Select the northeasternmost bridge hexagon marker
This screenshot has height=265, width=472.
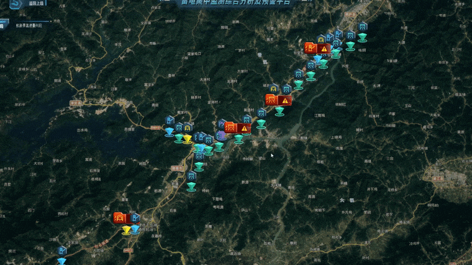point(363,27)
